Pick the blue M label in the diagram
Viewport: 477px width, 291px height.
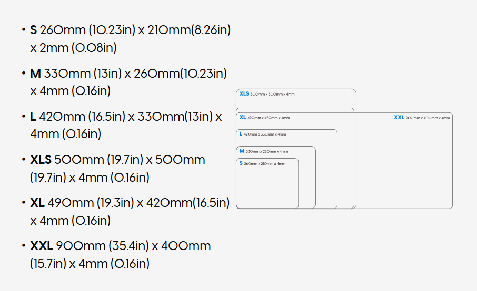(242, 151)
